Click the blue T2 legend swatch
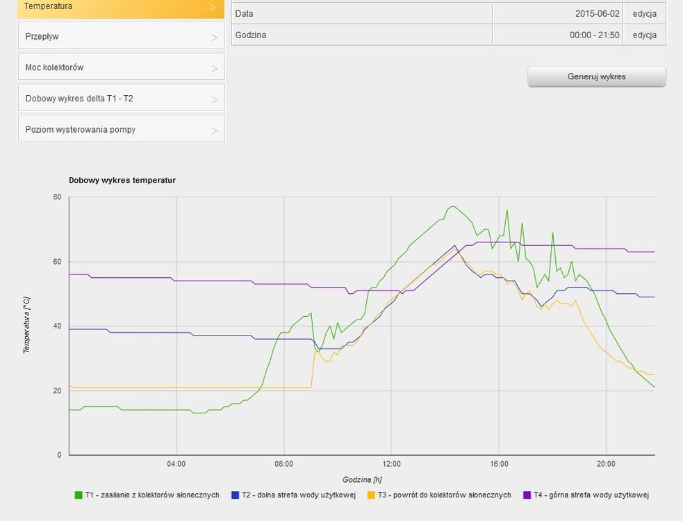This screenshot has height=521, width=683. click(x=235, y=495)
